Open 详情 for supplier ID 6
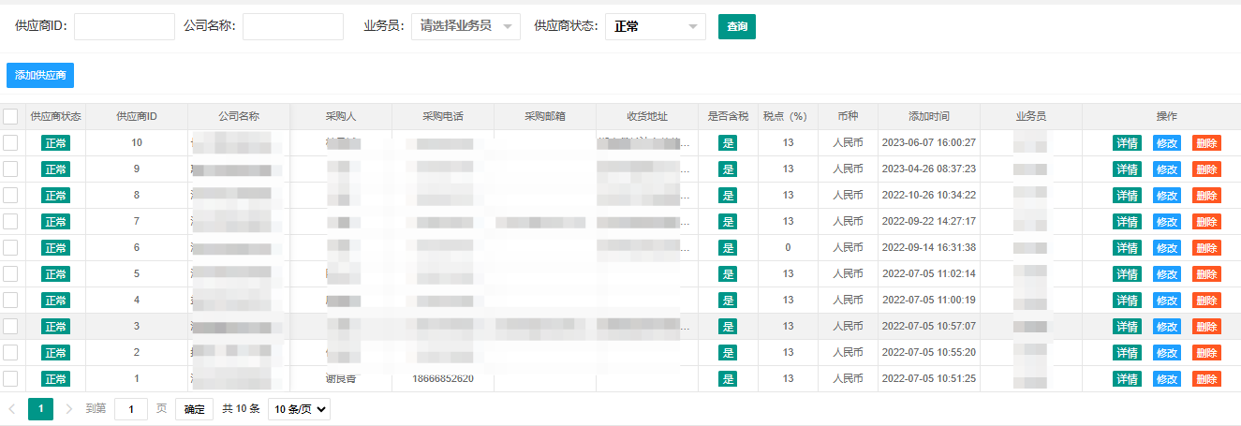 (1127, 248)
